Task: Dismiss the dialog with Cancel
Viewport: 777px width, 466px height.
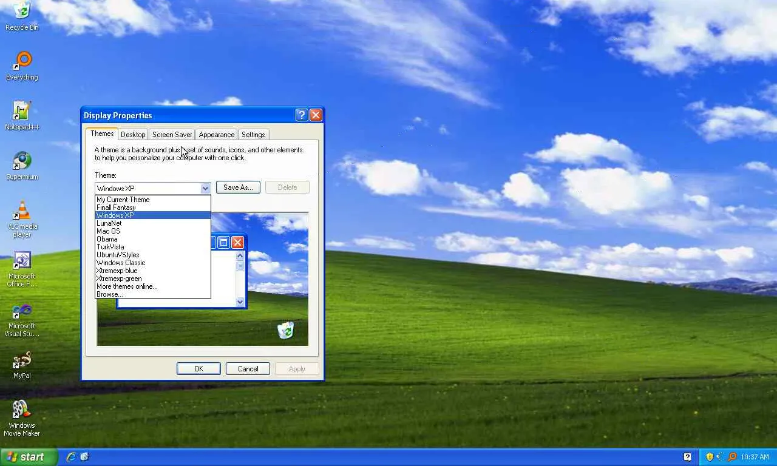Action: (248, 369)
